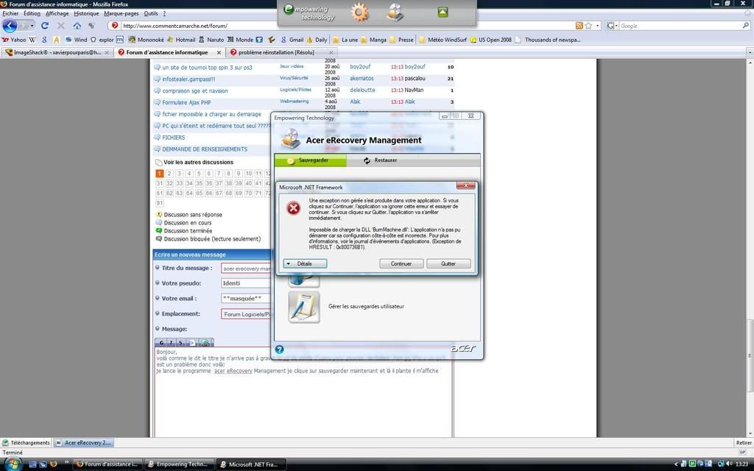Screen dimensions: 754x471
Task: Click the search magnifier in Google search box
Action: point(746,26)
